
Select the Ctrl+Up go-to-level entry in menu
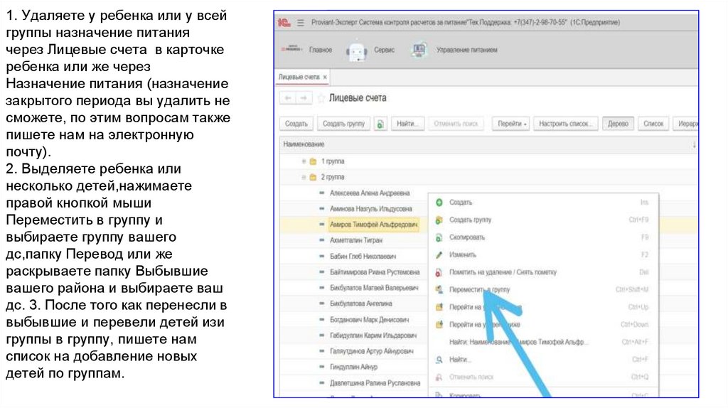542,307
